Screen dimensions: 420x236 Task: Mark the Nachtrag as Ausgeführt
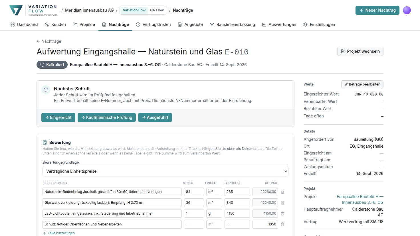(x=155, y=117)
